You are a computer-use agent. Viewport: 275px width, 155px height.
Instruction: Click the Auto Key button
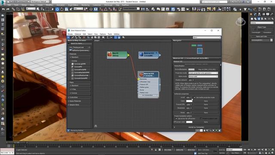222,150
